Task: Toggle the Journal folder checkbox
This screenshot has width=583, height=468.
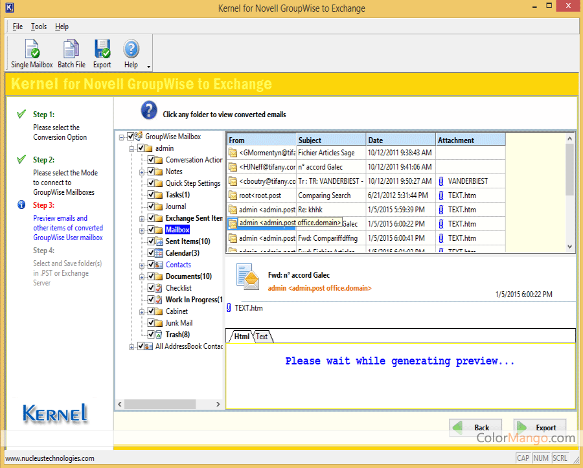Action: coord(150,206)
